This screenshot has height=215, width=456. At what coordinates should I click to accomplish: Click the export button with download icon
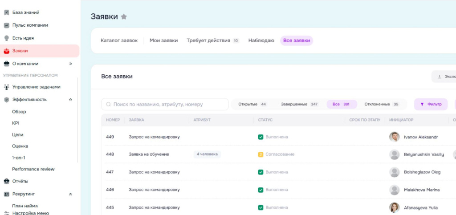pos(444,77)
